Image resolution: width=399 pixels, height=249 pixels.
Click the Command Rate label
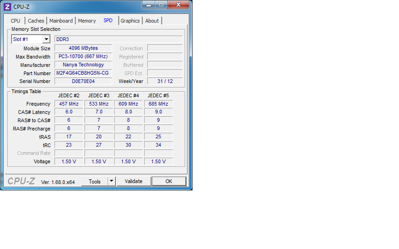click(x=34, y=153)
